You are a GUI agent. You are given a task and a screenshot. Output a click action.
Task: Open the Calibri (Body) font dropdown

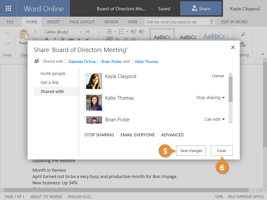coord(63,32)
